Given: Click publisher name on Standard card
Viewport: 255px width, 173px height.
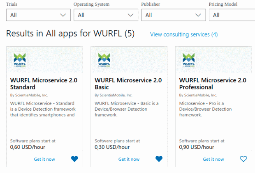Looking at the screenshot, I should (x=29, y=95).
